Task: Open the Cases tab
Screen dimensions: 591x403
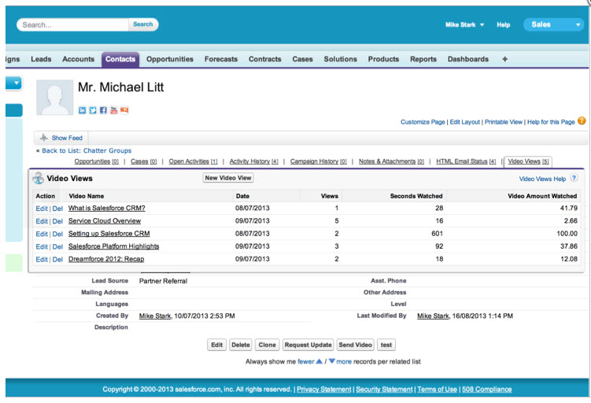Action: click(302, 59)
